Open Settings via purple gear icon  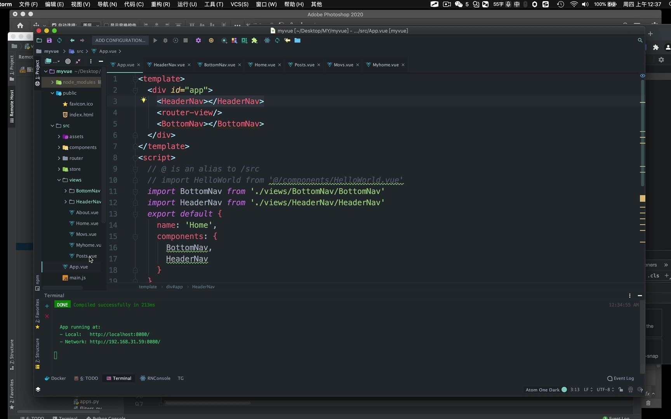point(198,40)
